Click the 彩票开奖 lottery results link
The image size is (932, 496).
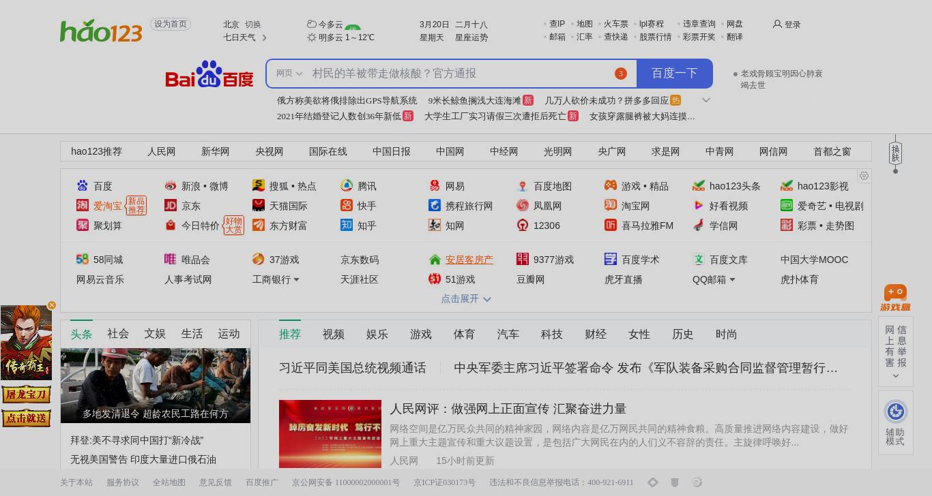699,37
